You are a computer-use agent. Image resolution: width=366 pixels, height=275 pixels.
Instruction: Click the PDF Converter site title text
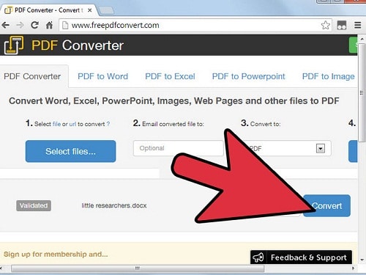[78, 45]
